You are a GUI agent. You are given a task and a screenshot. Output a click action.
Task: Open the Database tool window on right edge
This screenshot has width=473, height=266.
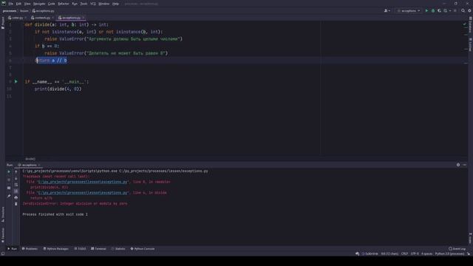470,24
